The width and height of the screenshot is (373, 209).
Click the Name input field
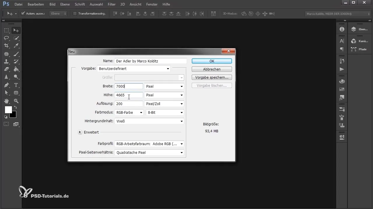(x=151, y=61)
